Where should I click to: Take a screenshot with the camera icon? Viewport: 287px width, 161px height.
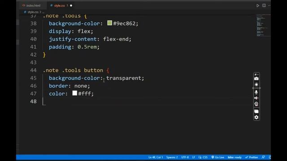(256, 79)
